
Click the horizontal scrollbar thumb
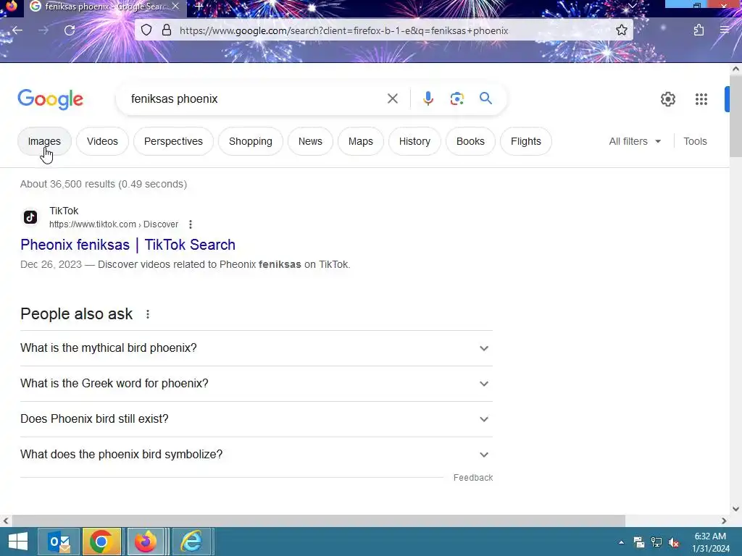tap(319, 521)
